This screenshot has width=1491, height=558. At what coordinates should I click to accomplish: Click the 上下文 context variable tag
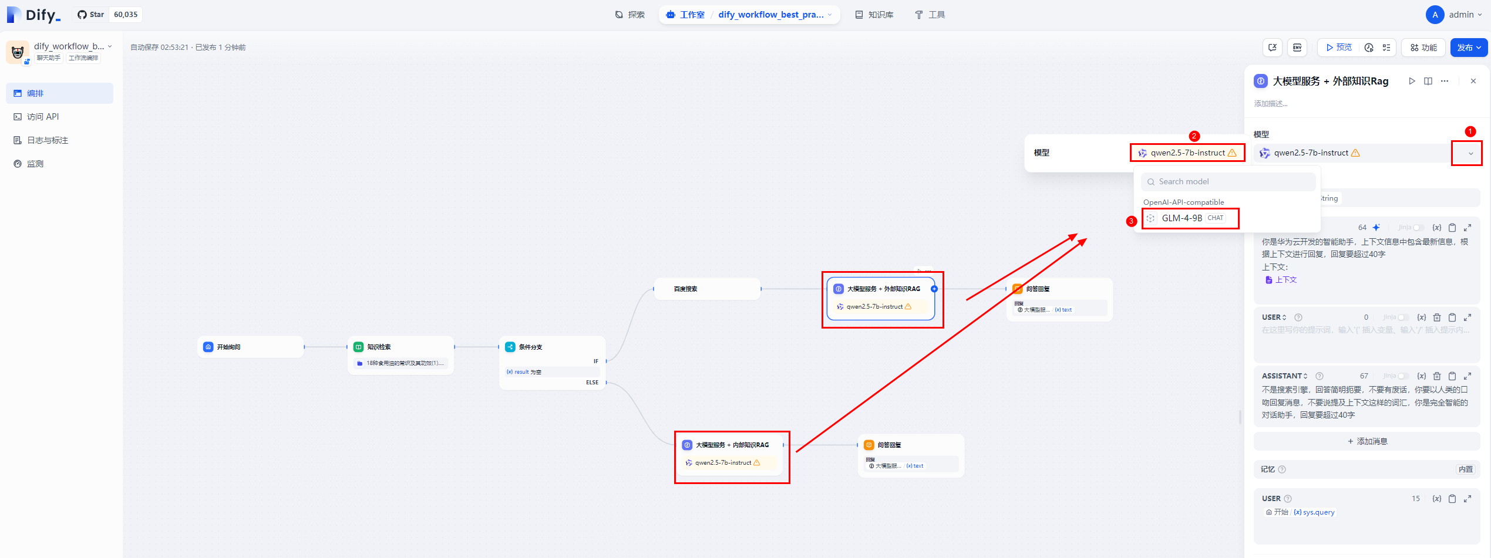click(1281, 280)
